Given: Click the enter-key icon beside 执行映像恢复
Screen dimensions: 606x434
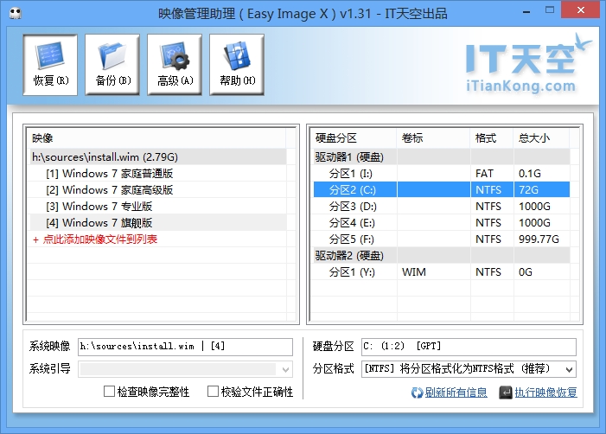Looking at the screenshot, I should (x=506, y=393).
